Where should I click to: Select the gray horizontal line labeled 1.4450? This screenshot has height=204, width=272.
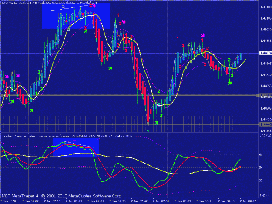pos(129,95)
